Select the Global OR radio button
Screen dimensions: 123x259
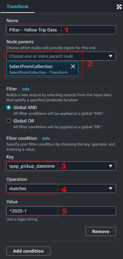coord(9,121)
